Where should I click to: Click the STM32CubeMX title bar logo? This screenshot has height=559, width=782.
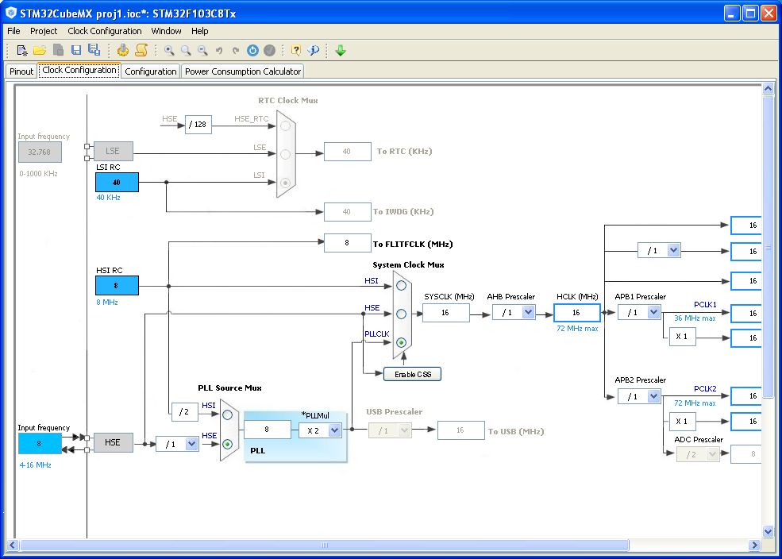tap(11, 13)
